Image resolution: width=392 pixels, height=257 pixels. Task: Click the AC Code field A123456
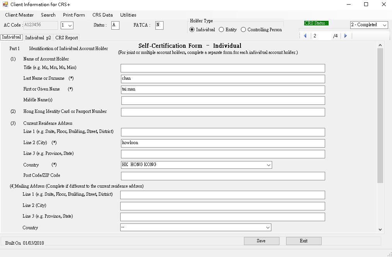coord(41,25)
